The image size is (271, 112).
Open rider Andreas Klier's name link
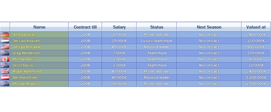click(x=24, y=35)
